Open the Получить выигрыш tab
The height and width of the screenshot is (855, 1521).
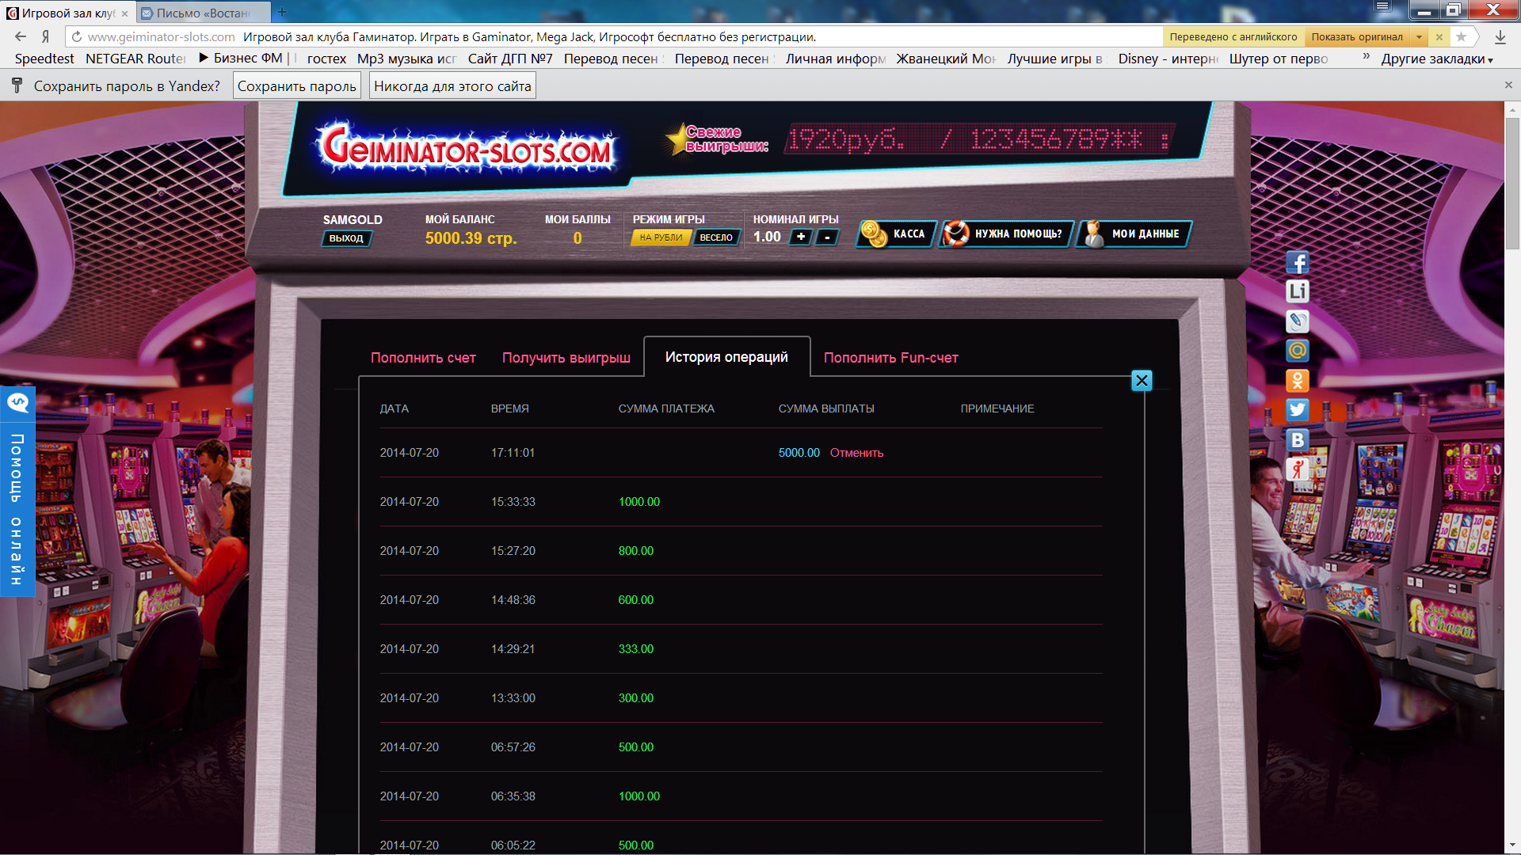click(566, 358)
